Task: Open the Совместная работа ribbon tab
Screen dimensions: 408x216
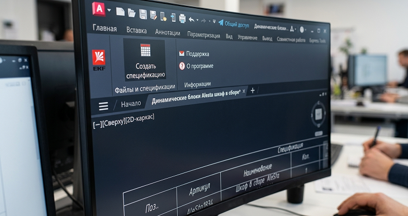Action: pos(291,40)
